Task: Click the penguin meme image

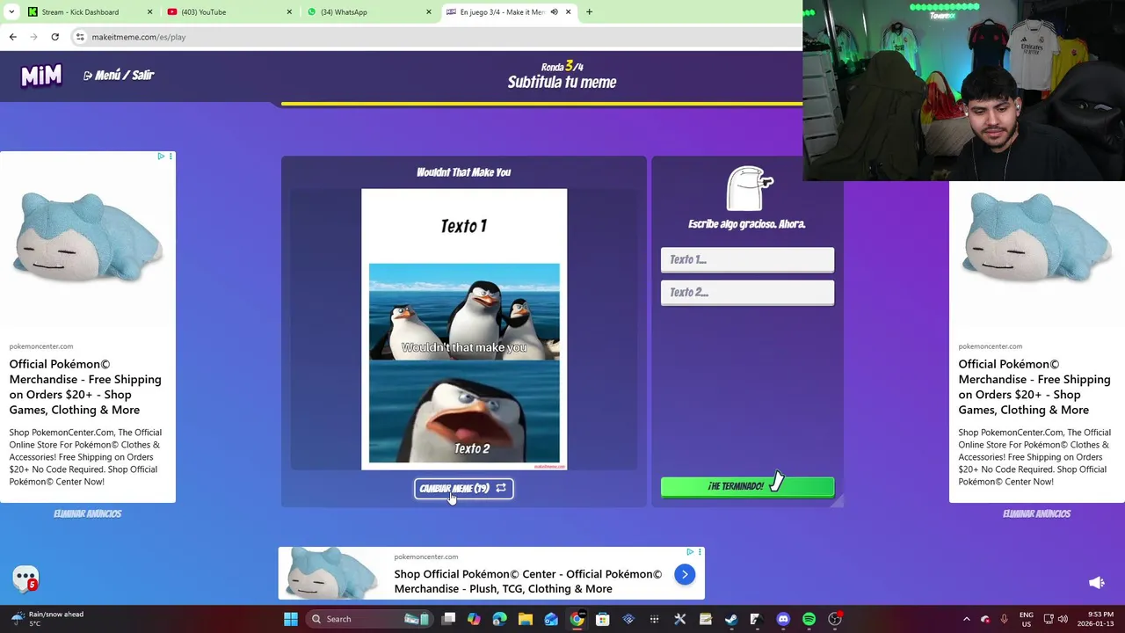Action: click(x=464, y=329)
